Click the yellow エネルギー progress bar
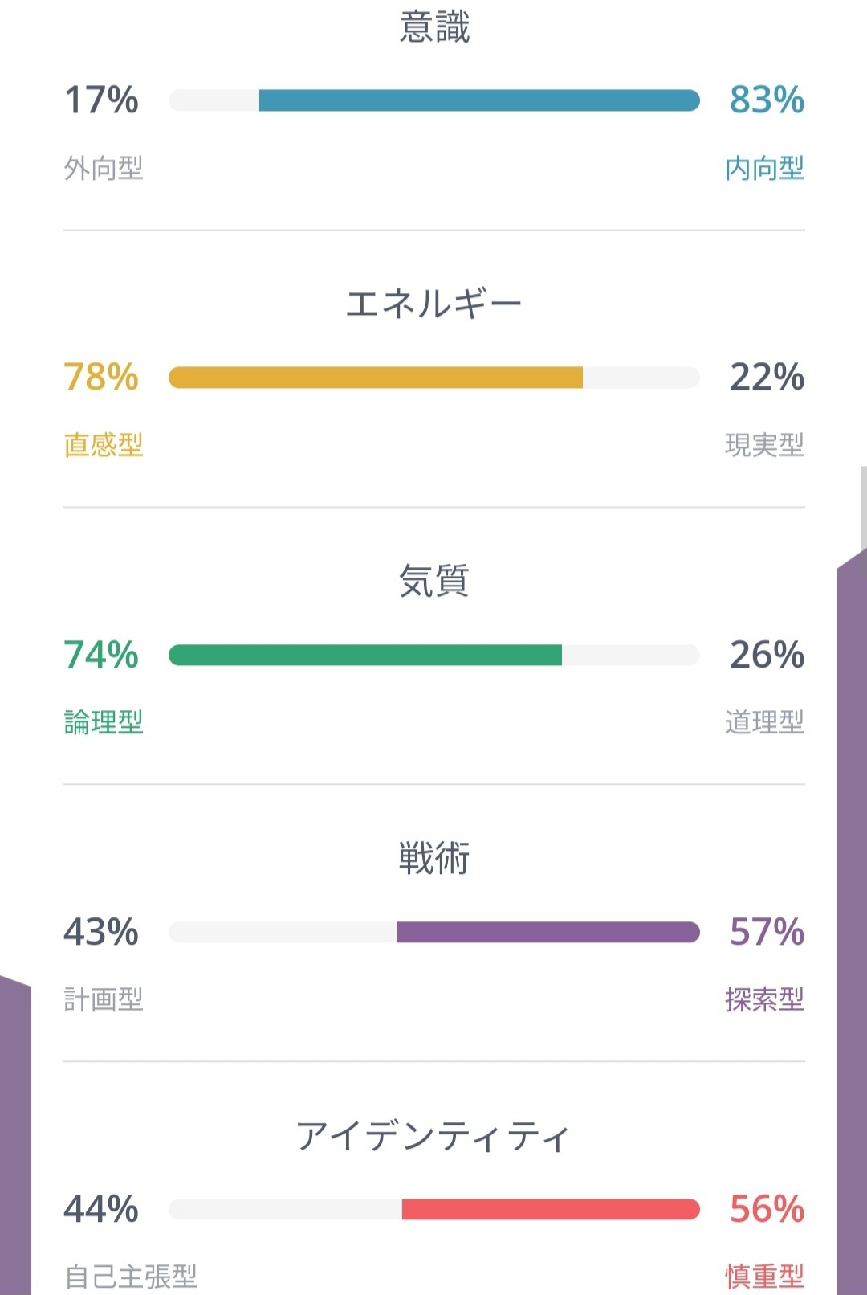This screenshot has height=1295, width=867. (375, 378)
